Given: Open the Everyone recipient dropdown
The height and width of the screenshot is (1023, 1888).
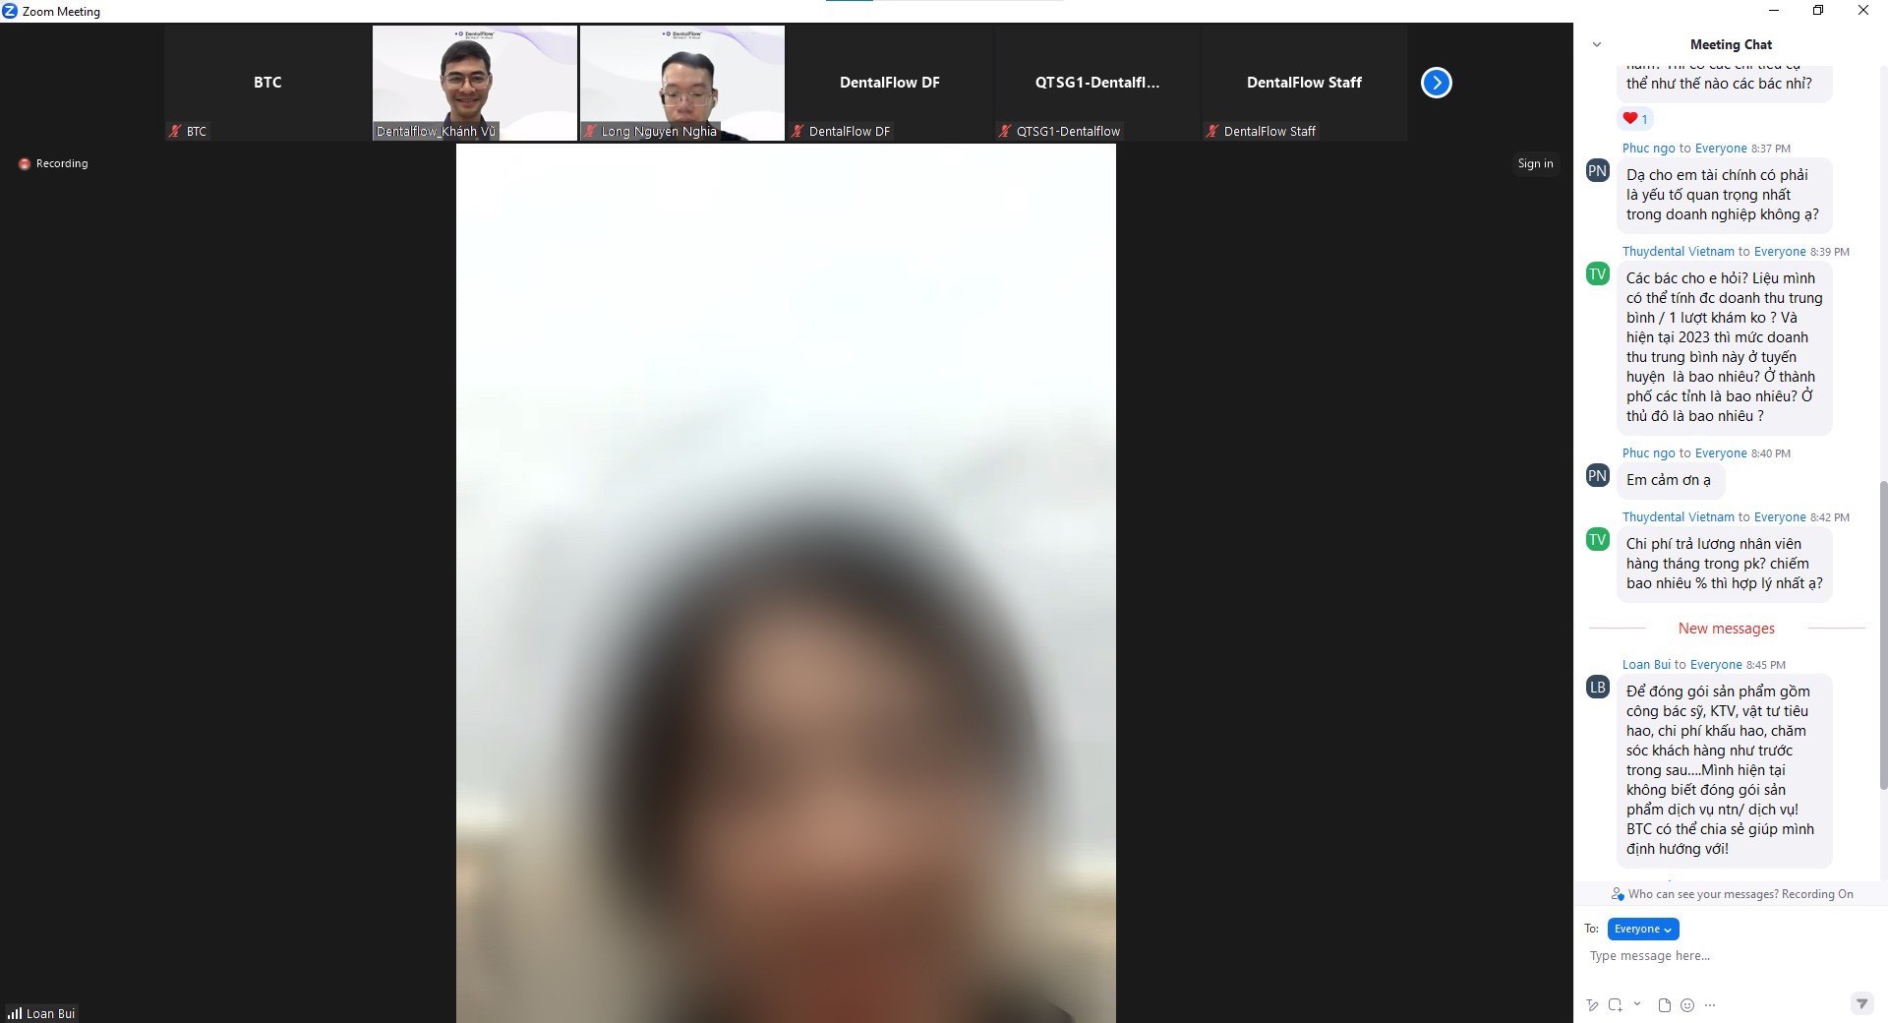Looking at the screenshot, I should 1643,929.
